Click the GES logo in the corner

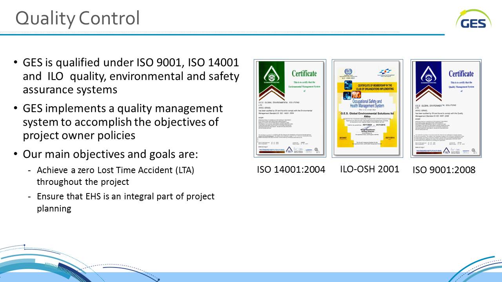point(473,19)
